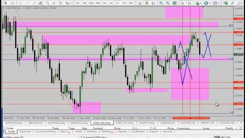Image resolution: width=245 pixels, height=138 pixels.
Task: Toggle the M1 timeframe
Action: [x=78, y=3]
